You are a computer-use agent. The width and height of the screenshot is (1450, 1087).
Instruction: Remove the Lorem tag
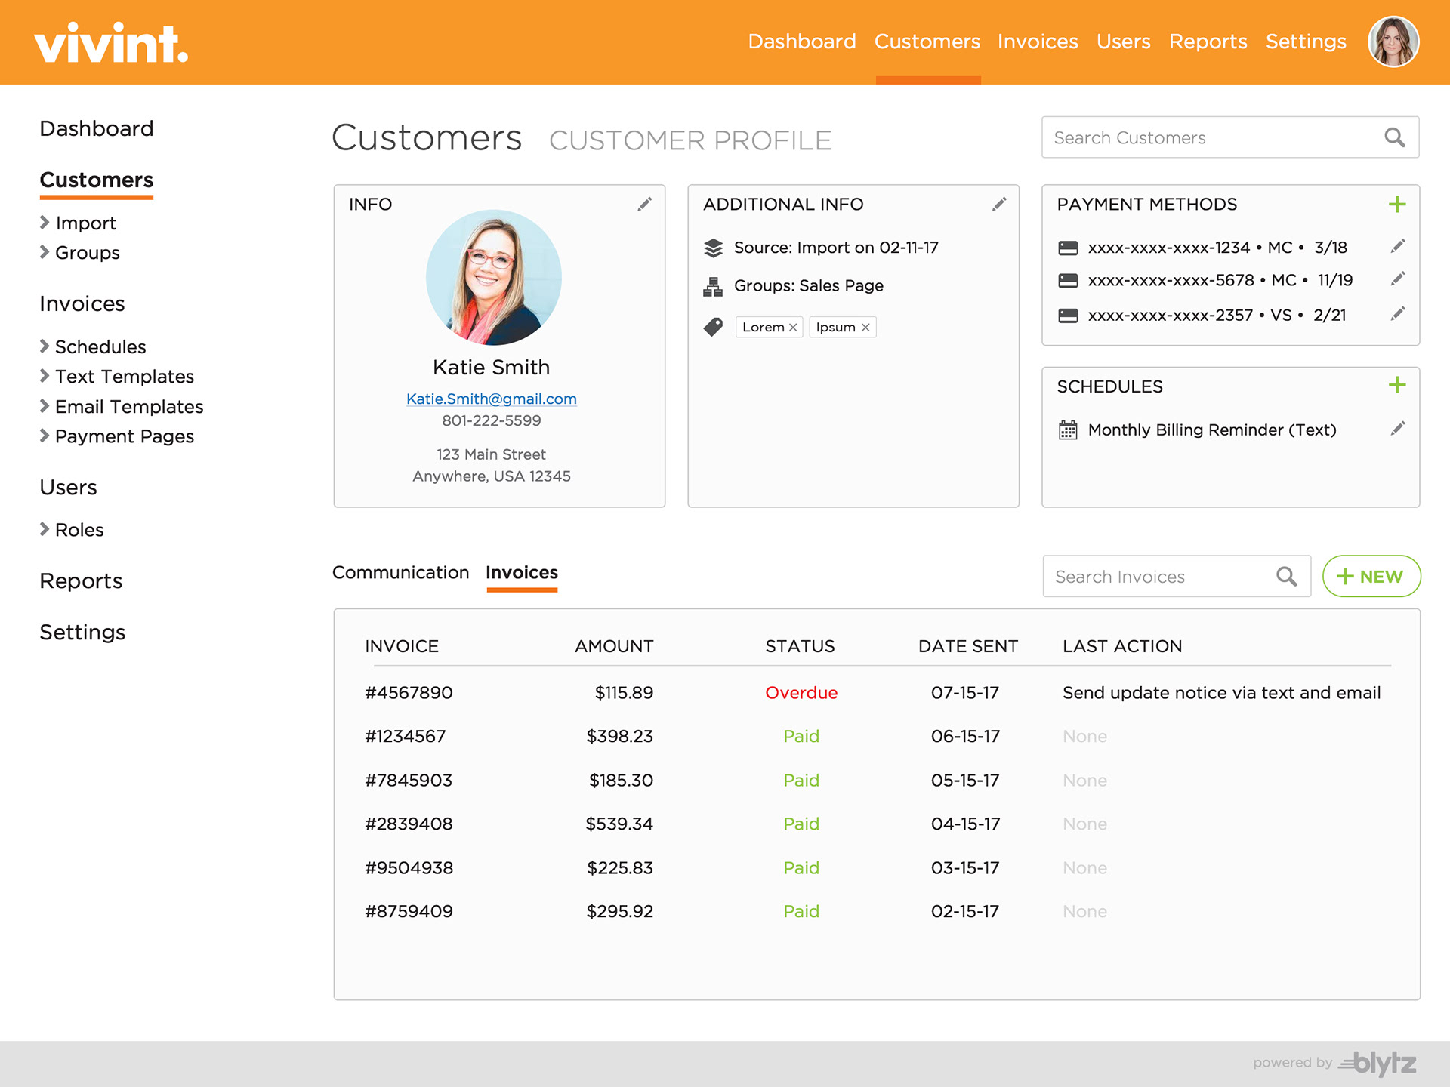click(793, 328)
